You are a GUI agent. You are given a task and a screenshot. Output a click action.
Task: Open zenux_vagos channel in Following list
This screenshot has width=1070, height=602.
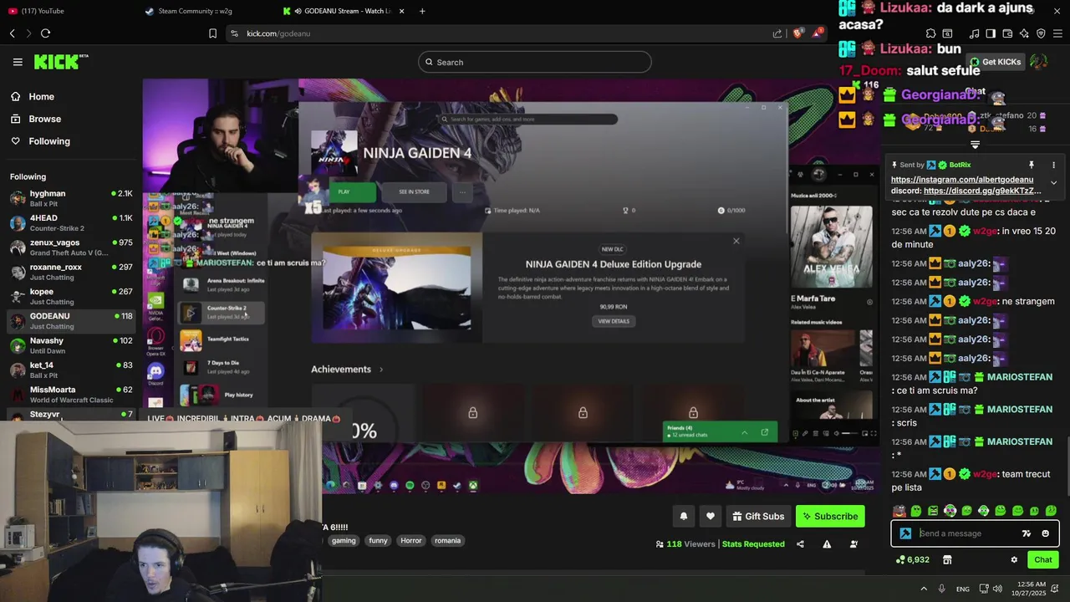point(71,247)
